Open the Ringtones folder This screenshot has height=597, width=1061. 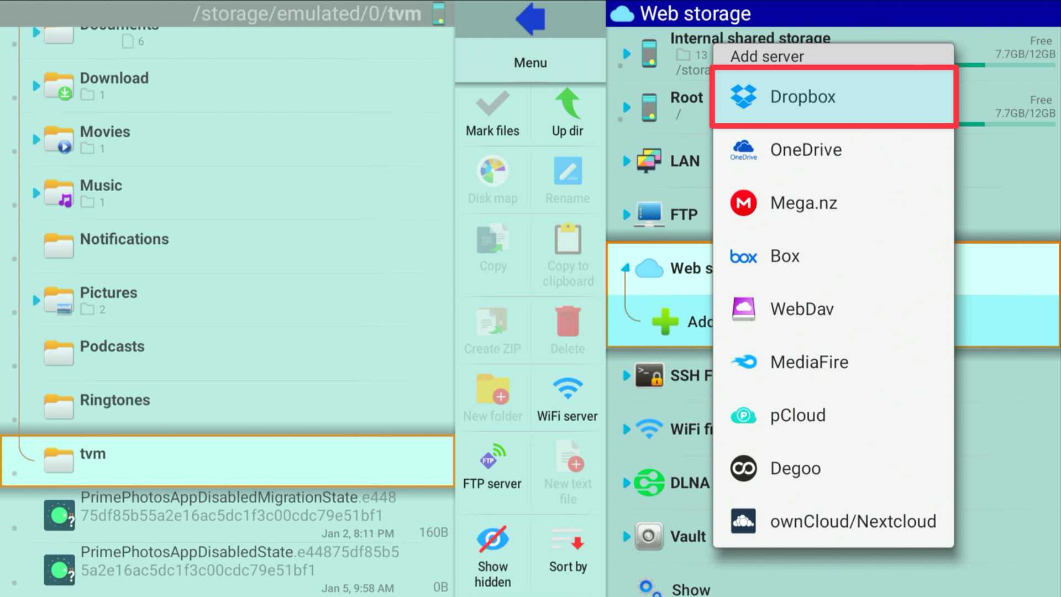[x=115, y=400]
